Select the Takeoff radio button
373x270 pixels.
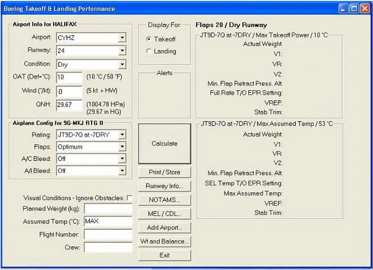click(x=149, y=39)
